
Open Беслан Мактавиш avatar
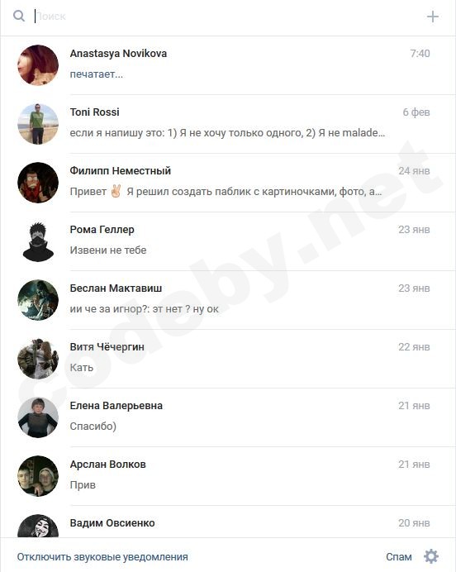point(38,300)
